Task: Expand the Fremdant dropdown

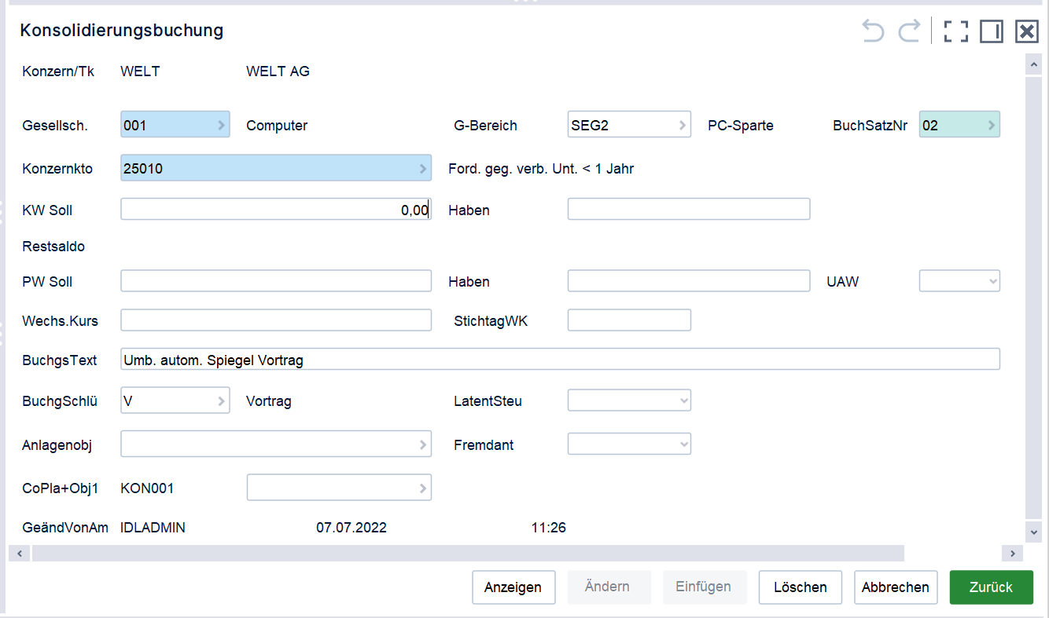Action: 629,444
